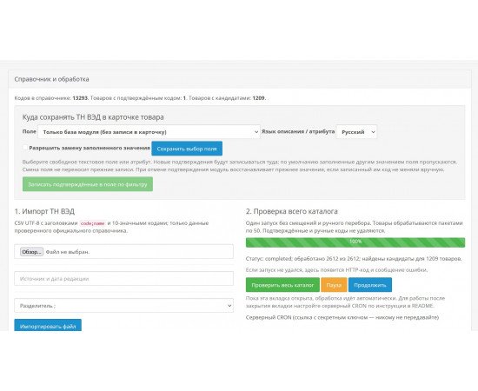Click the 'Серверный CRON' note text
The width and height of the screenshot is (478, 391).
(342, 317)
